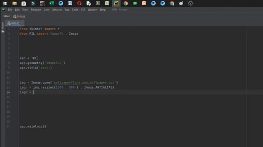Click the 'imgF' variable on line 14
The width and height of the screenshot is (263, 147).
pyautogui.click(x=23, y=92)
